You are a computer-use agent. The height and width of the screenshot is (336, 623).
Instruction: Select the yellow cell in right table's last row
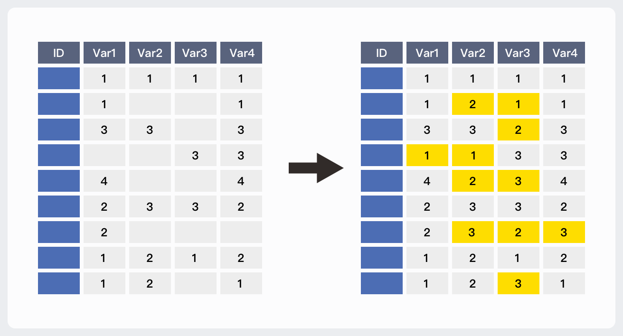pyautogui.click(x=518, y=283)
